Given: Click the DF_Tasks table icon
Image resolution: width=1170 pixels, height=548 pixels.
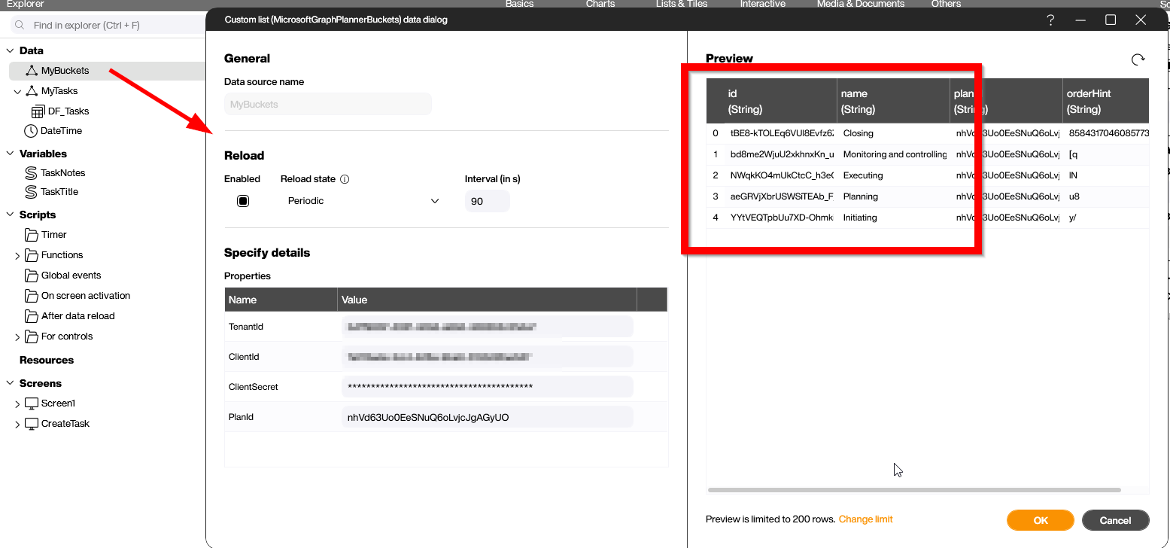Looking at the screenshot, I should (38, 111).
